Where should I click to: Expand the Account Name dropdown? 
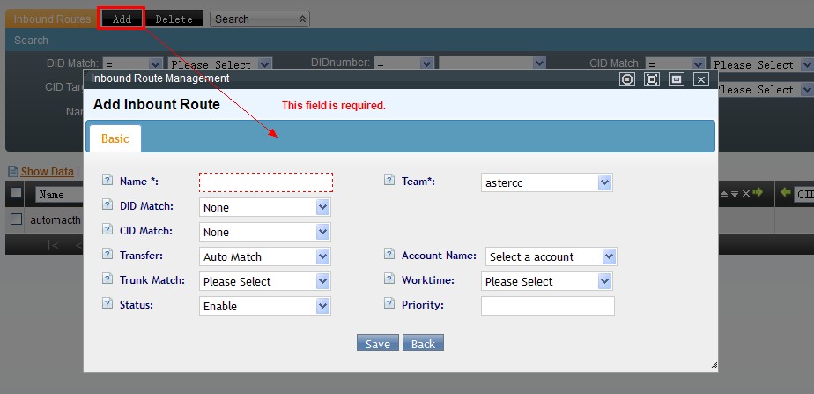551,256
